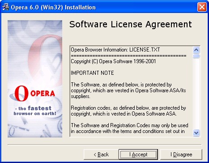Image resolution: width=209 pixels, height=163 pixels.
Task: Click the installer icon in title bar
Action: (6, 7)
